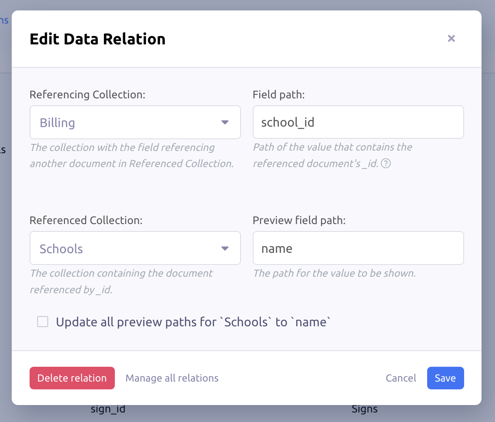Cancel editing the data relation

pyautogui.click(x=401, y=378)
